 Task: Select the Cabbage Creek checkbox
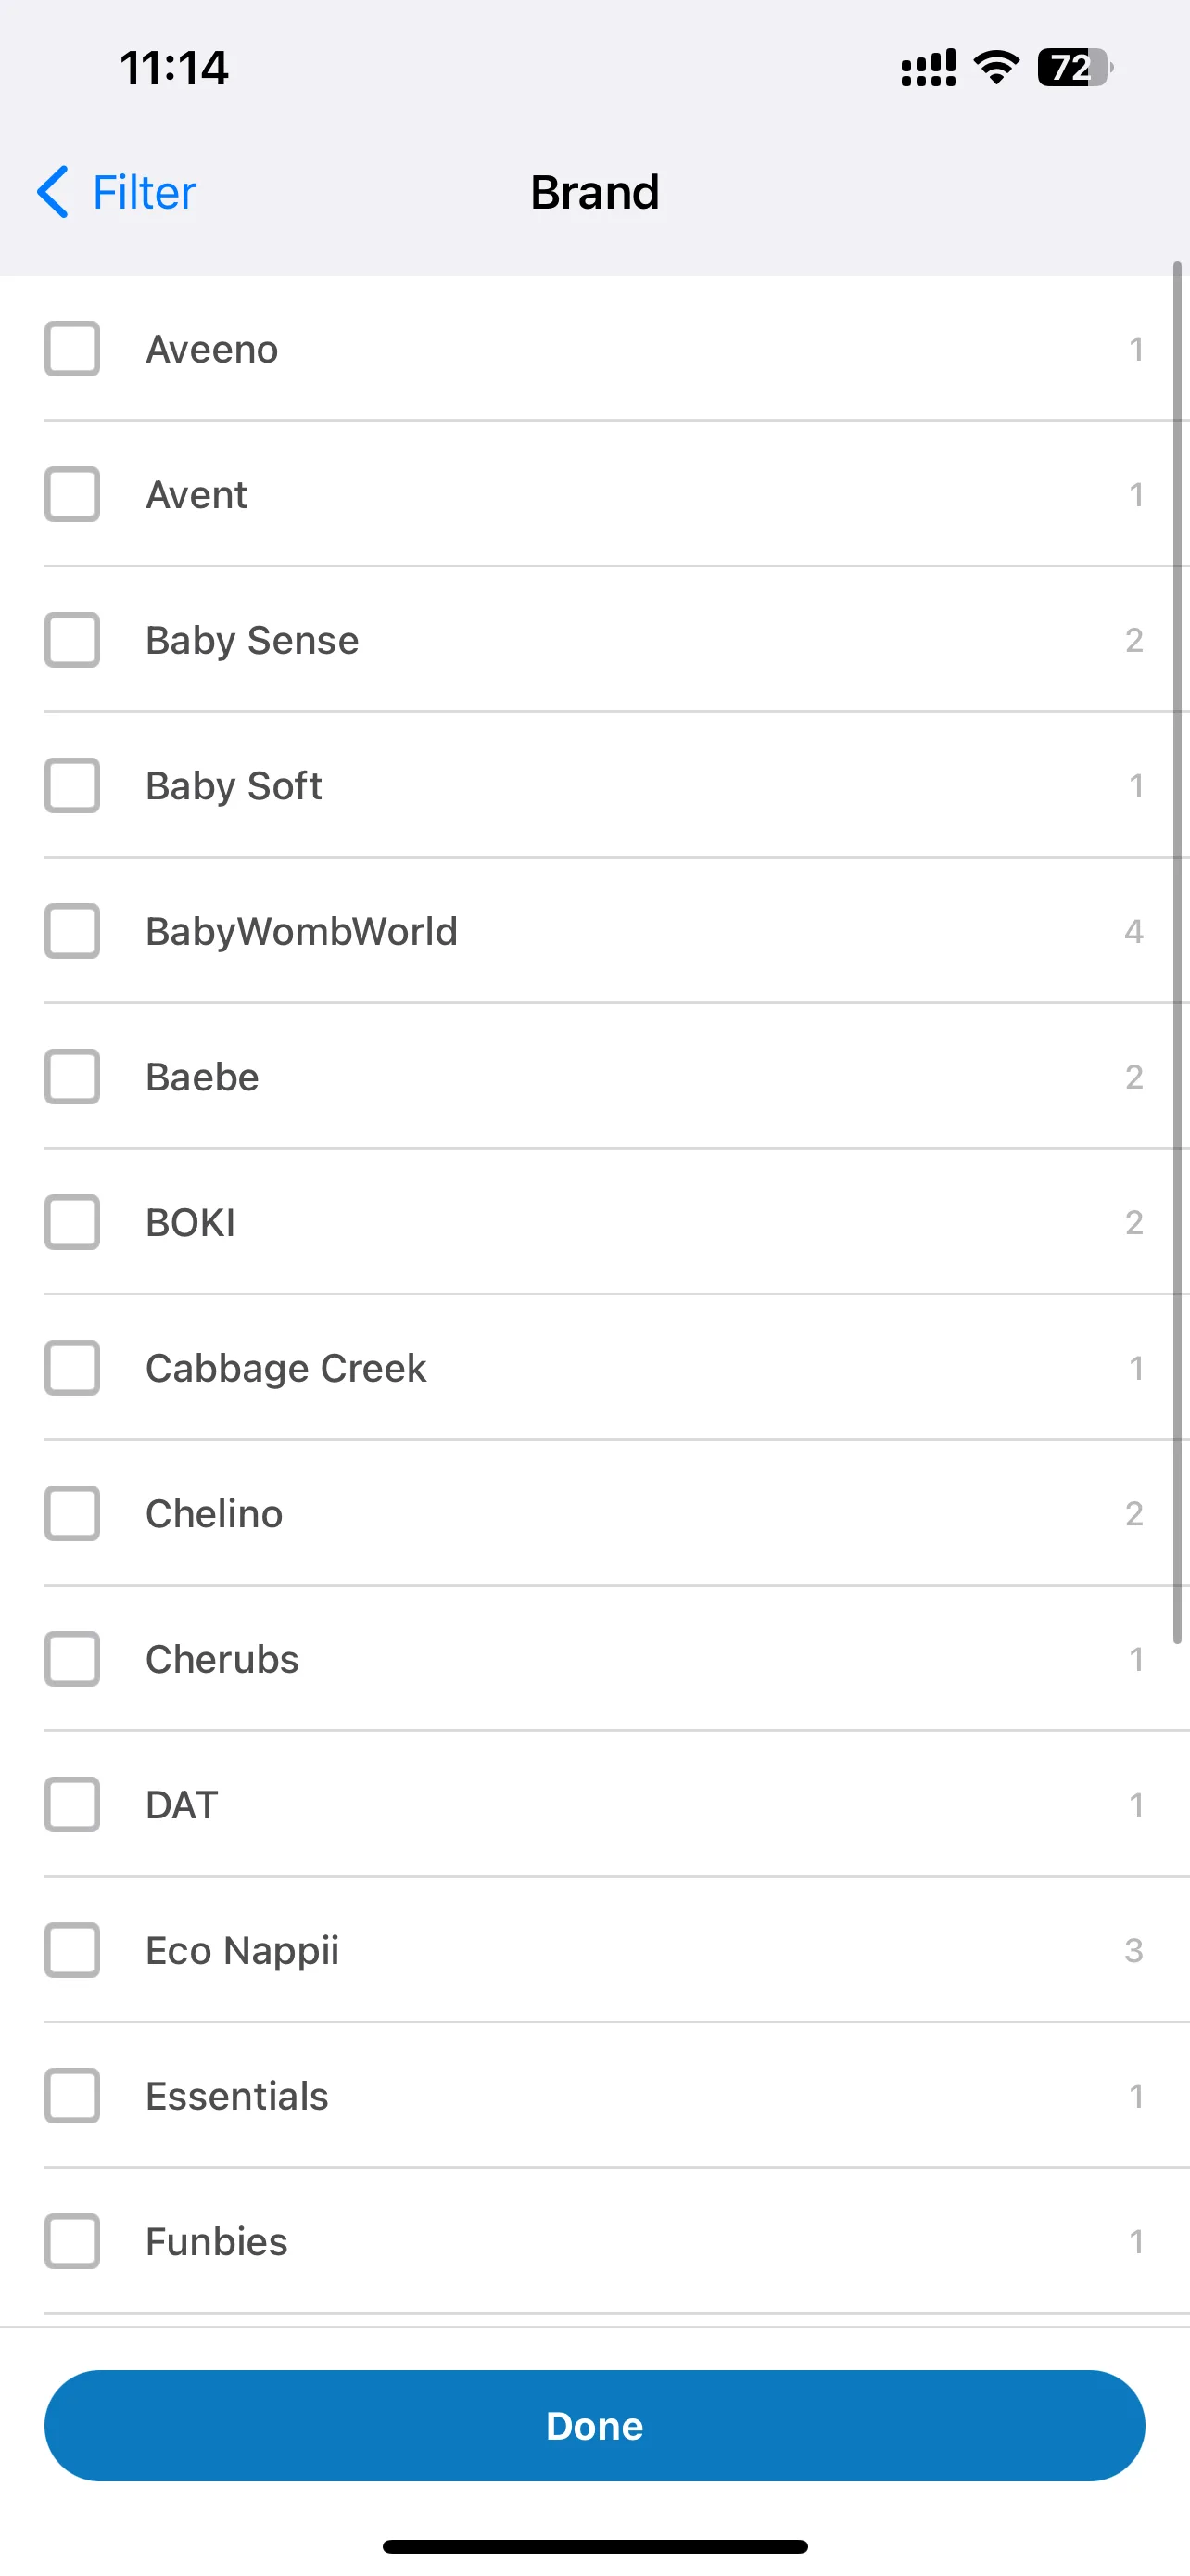72,1368
